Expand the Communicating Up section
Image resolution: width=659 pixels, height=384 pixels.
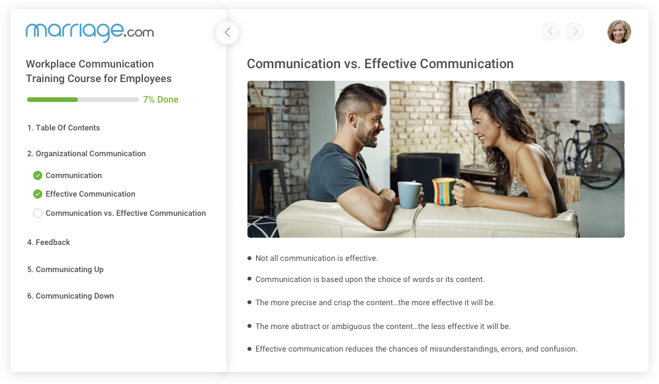(x=65, y=269)
